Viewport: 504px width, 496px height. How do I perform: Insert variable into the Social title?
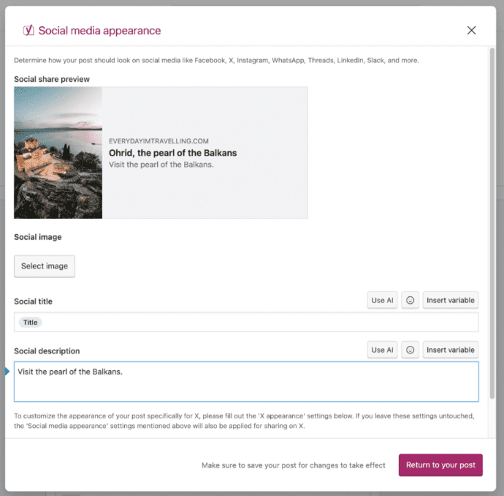coord(450,300)
